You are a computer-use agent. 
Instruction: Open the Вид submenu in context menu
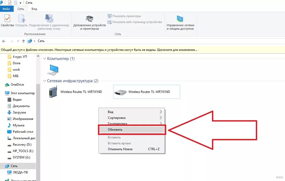pos(132,112)
